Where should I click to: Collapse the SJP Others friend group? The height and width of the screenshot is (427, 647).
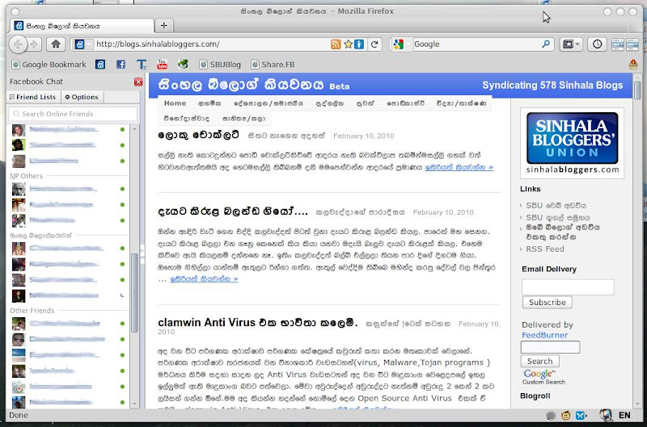click(26, 176)
